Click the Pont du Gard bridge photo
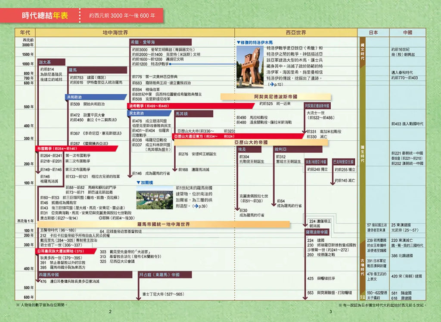 [x=155, y=200]
